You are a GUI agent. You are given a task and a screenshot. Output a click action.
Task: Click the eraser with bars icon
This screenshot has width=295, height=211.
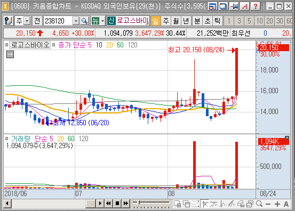(241, 204)
